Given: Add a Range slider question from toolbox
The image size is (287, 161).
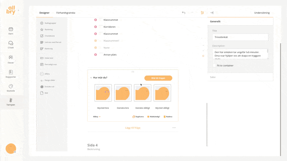Looking at the screenshot, I should 50,80.
